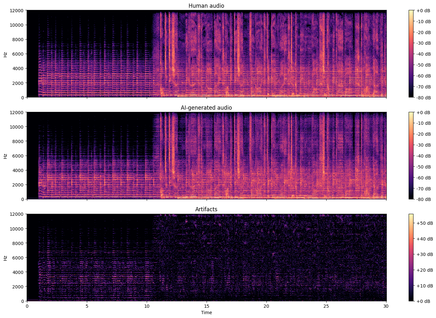Image resolution: width=436 pixels, height=318 pixels.
Task: Click the 12000 tick on Human audio y-axis
Action: [17, 10]
